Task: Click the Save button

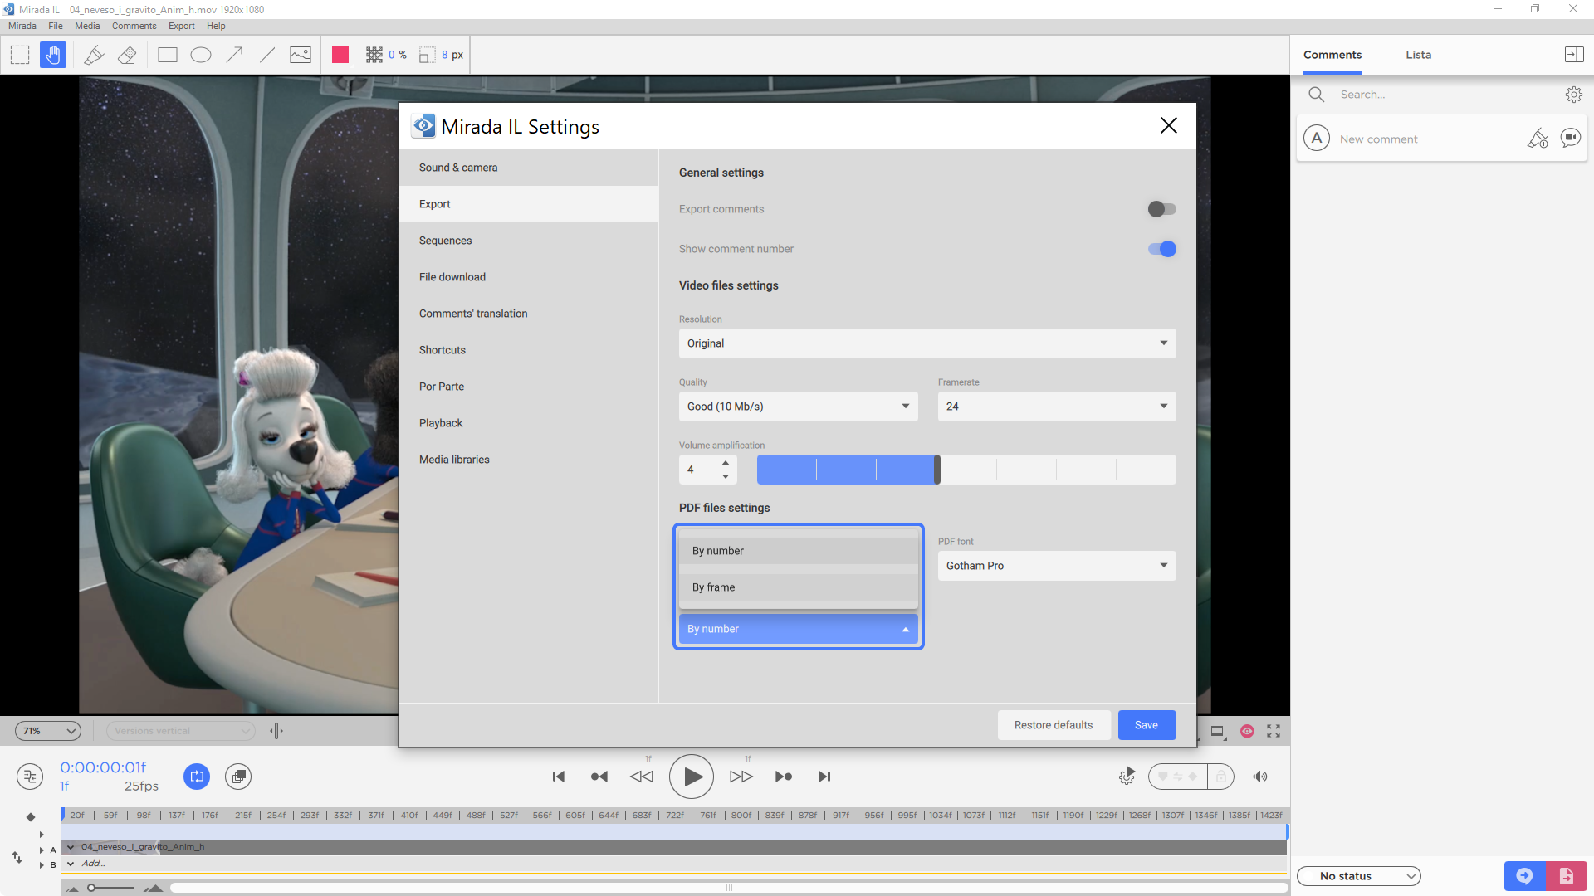Action: (1147, 725)
